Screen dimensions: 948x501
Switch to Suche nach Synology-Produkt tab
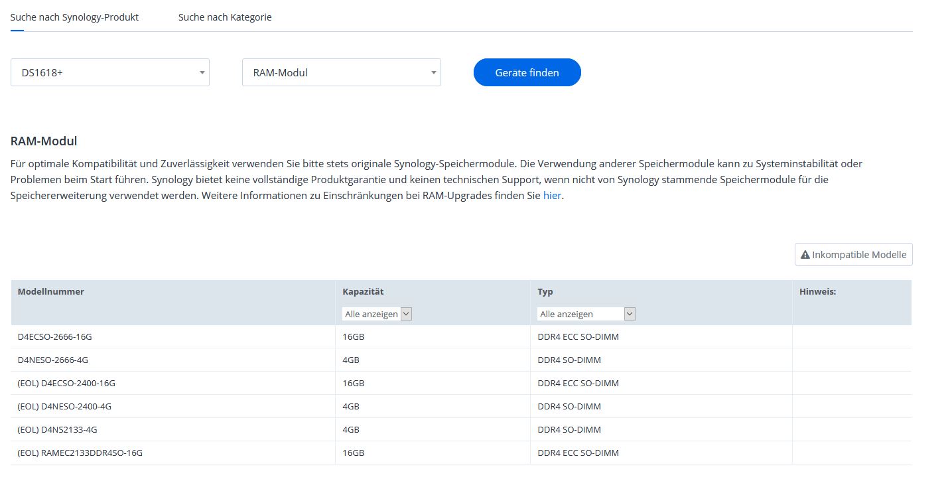(x=74, y=17)
